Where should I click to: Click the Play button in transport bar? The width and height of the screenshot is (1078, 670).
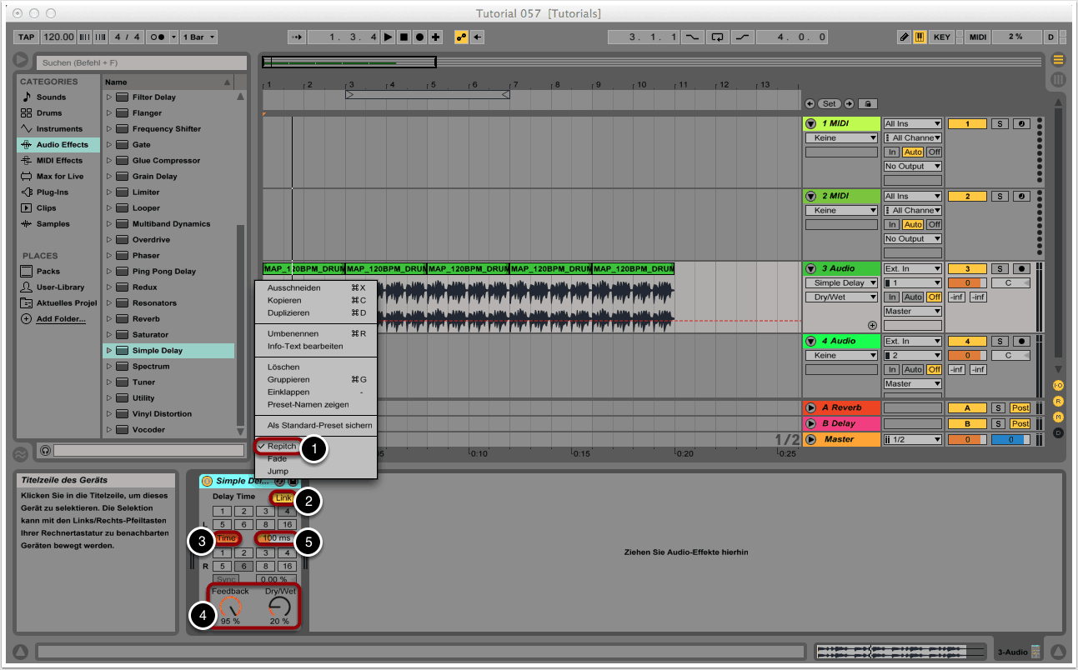[x=389, y=37]
